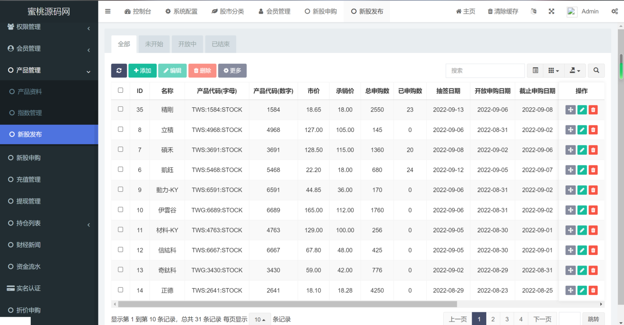Click the move crosshair icon for 奇鈦科 row
Image resolution: width=624 pixels, height=325 pixels.
coord(570,270)
